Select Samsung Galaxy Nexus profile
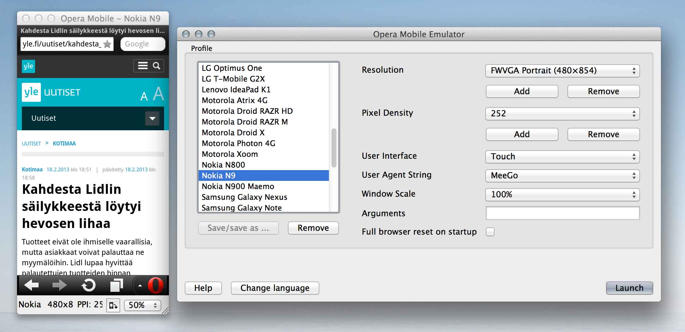Screen dimensions: 685x332 tap(244, 197)
